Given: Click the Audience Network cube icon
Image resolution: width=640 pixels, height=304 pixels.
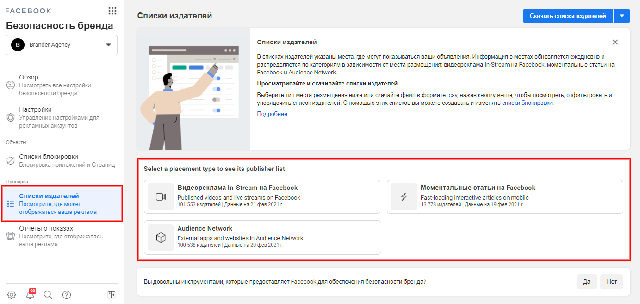Looking at the screenshot, I should (x=161, y=237).
